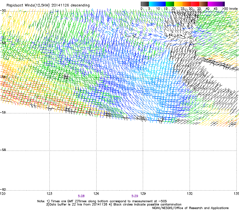Click the '-50' latitude axis label
Viewport: 239px width, 210px height.
(x=3, y=11)
